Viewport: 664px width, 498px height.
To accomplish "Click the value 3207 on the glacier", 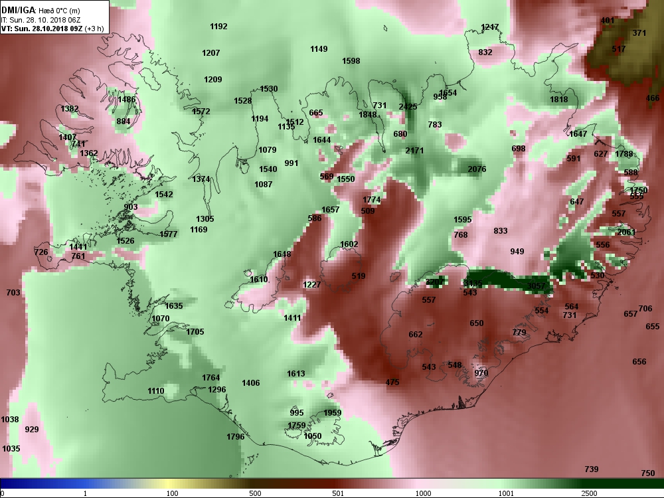I will coord(435,282).
